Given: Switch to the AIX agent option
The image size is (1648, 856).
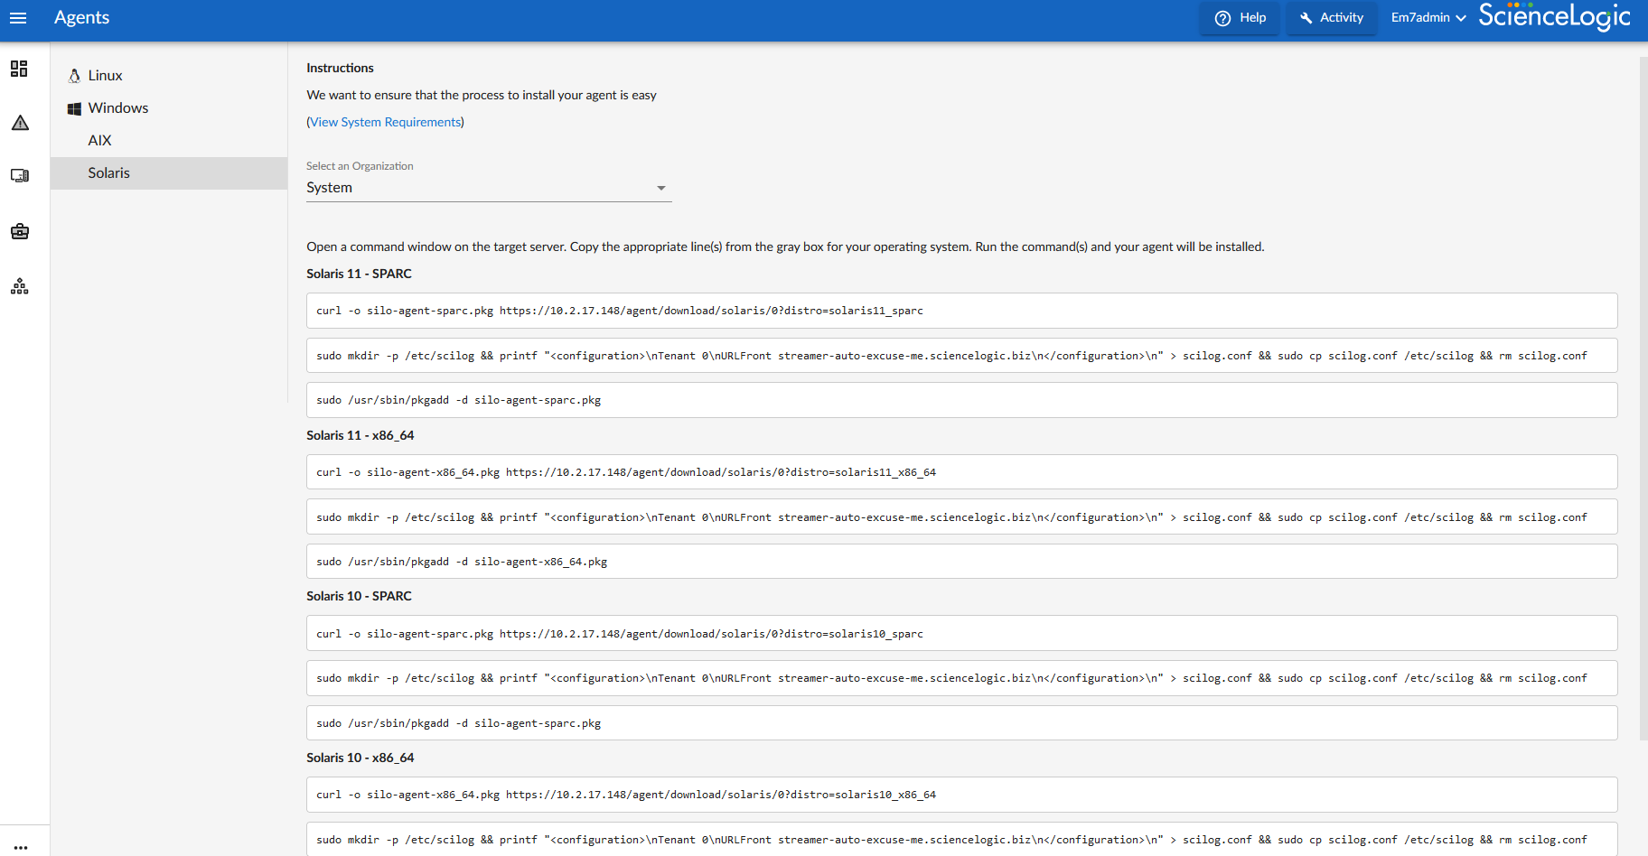Looking at the screenshot, I should click(x=99, y=141).
